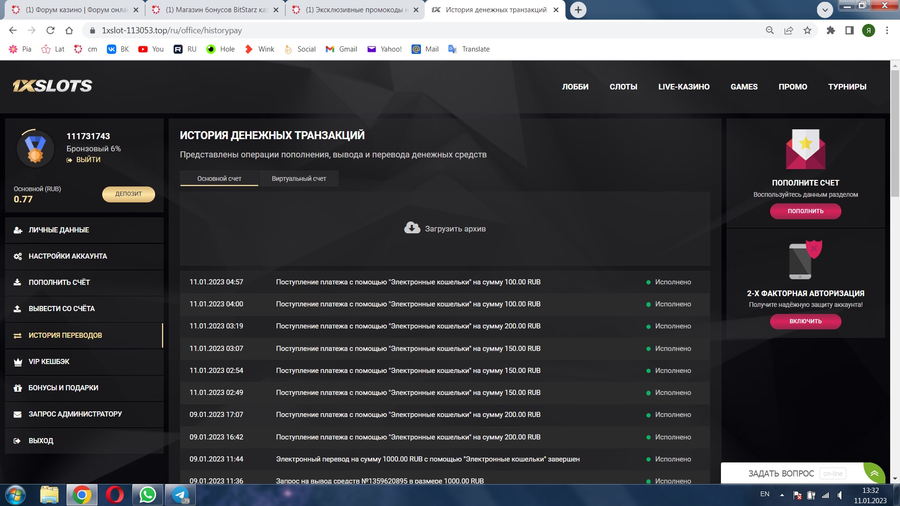Click the ВКЛЮЧИТЬ two-factor button
Screen dimensions: 900x506
[x=805, y=321]
